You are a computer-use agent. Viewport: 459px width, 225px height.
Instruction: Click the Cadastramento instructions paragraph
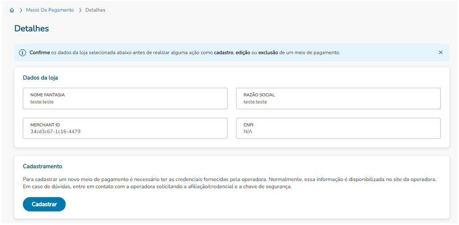pos(229,183)
